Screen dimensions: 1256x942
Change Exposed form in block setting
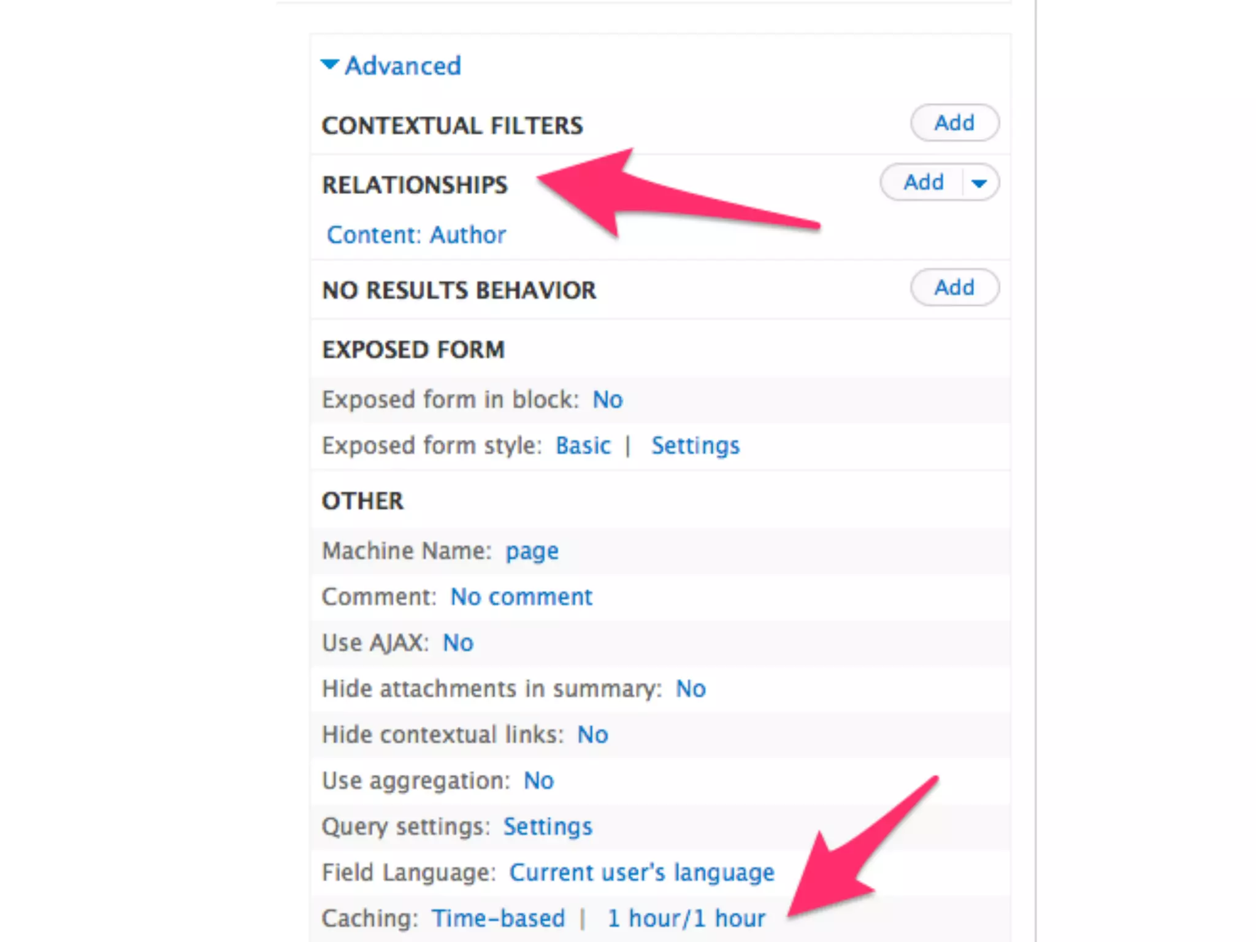[607, 400]
